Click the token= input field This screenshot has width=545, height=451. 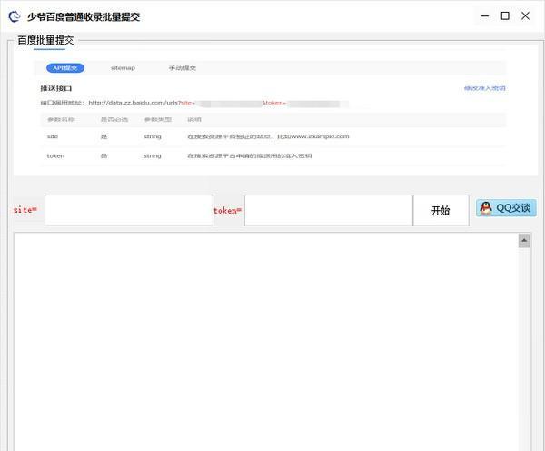pos(329,210)
